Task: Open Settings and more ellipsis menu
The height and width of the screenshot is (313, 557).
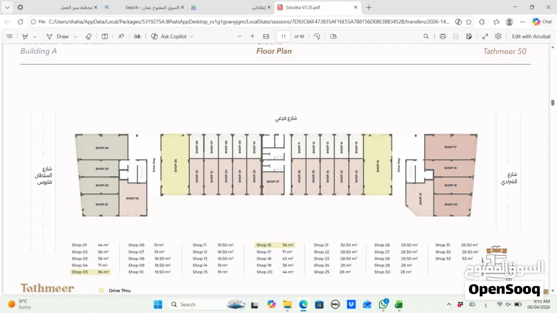Action: point(523,22)
